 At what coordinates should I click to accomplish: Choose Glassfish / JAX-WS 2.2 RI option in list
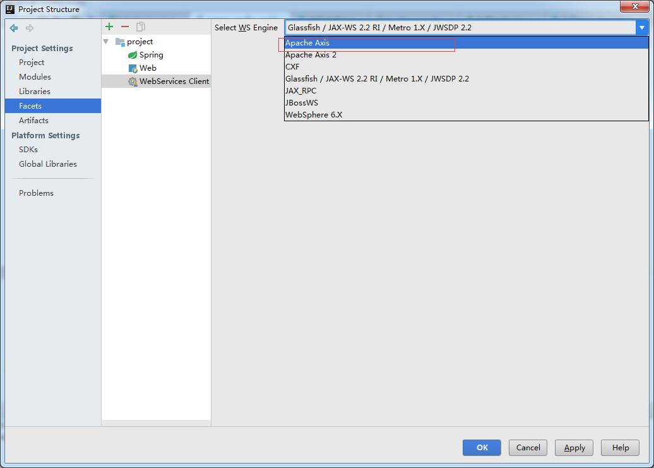467,79
